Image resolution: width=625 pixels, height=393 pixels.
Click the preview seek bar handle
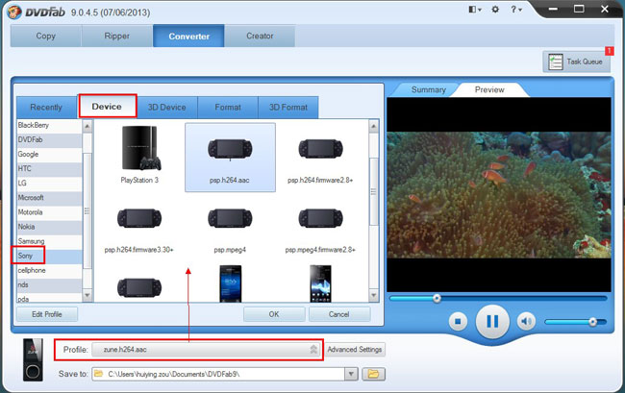(x=437, y=298)
